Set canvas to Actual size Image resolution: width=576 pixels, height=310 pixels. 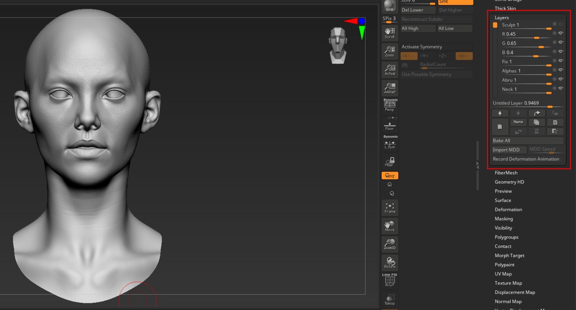coord(390,70)
